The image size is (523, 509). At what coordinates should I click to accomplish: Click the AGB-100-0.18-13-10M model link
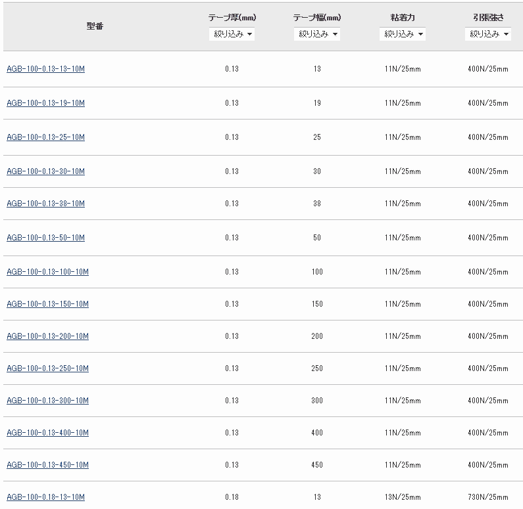pyautogui.click(x=45, y=497)
